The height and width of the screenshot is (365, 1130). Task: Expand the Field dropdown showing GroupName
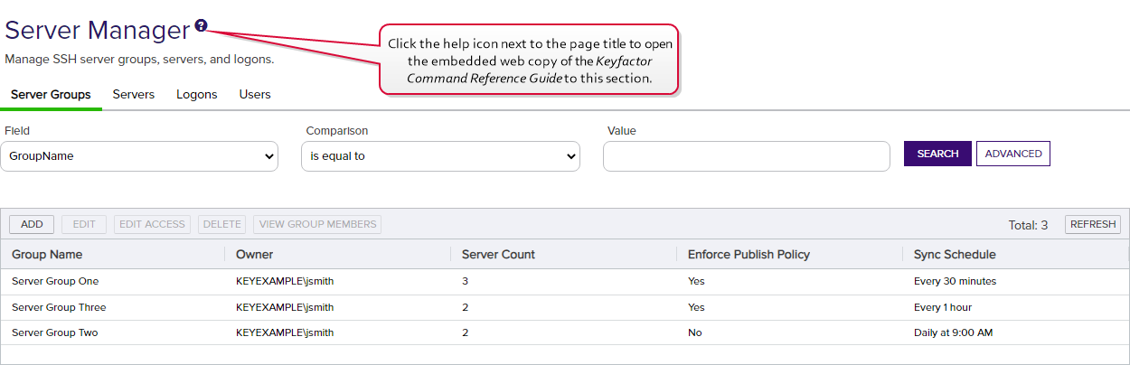pos(139,156)
